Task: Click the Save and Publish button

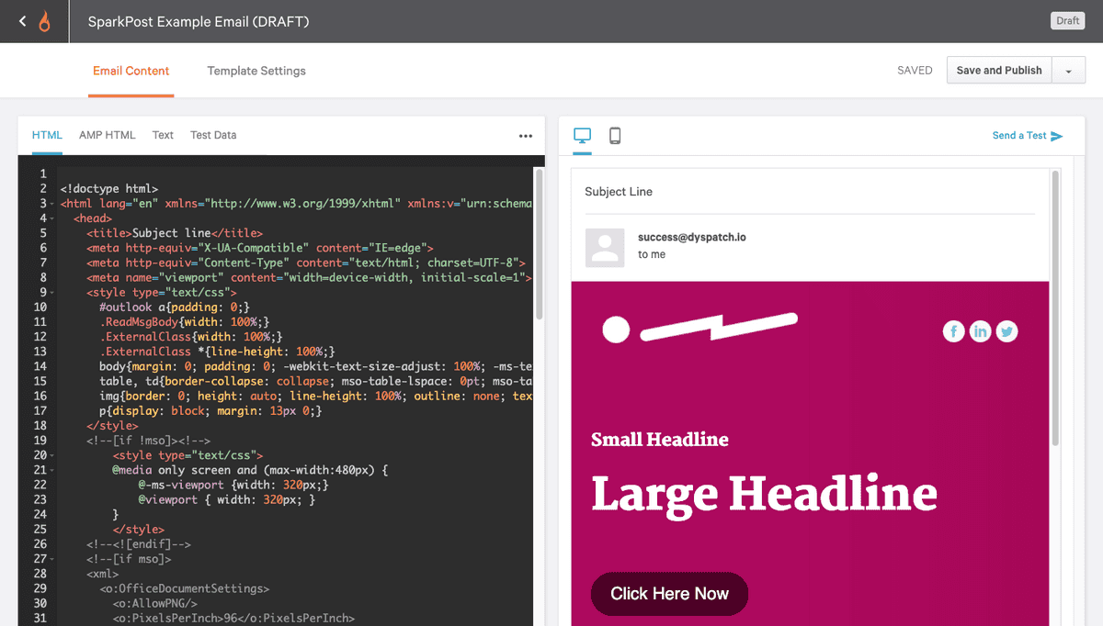Action: [999, 71]
